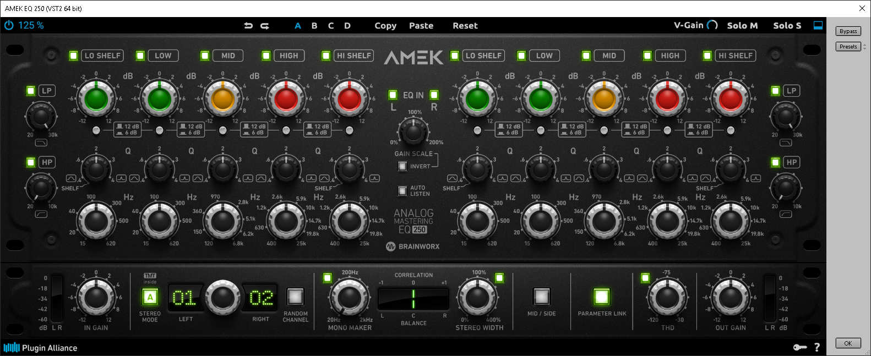Image resolution: width=871 pixels, height=356 pixels.
Task: Open help via the question mark icon
Action: point(817,347)
